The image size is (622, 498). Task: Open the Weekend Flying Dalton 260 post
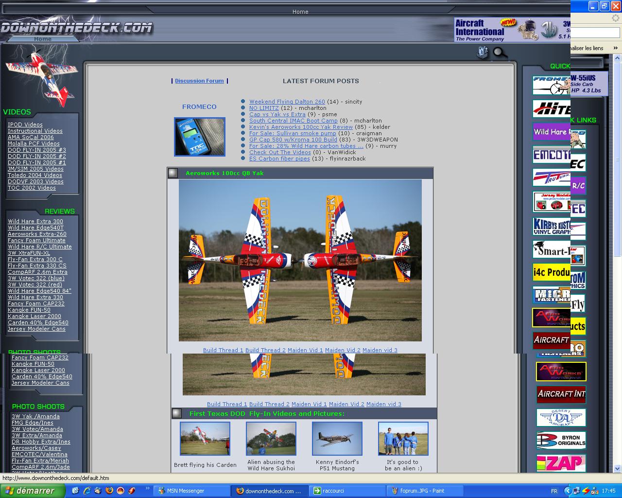287,102
